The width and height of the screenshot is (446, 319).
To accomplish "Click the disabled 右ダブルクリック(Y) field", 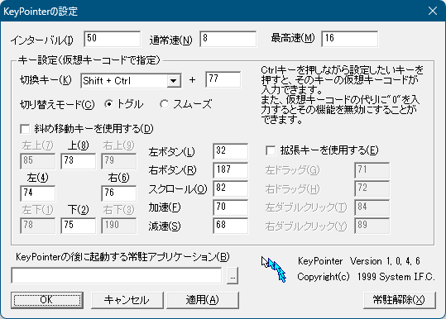I will [372, 226].
